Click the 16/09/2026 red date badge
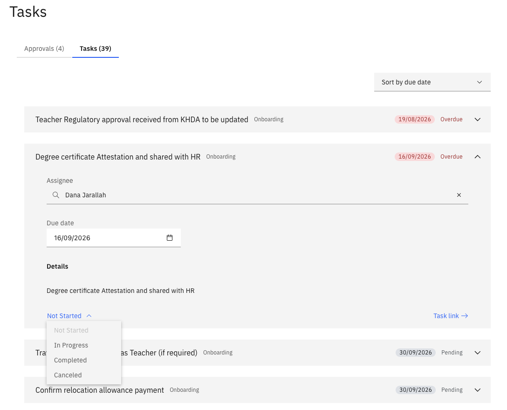The width and height of the screenshot is (507, 410). point(415,157)
